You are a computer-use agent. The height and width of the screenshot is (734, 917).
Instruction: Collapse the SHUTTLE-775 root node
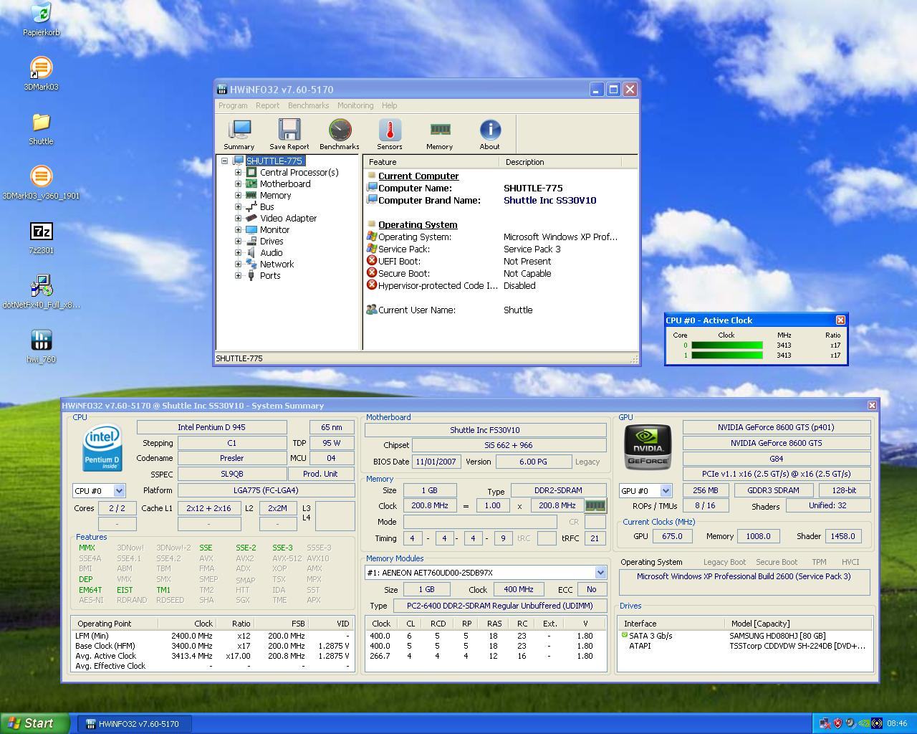(225, 161)
